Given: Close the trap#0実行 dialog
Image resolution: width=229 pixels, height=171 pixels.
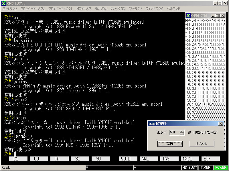Looking at the screenshot, I should point(220,124).
